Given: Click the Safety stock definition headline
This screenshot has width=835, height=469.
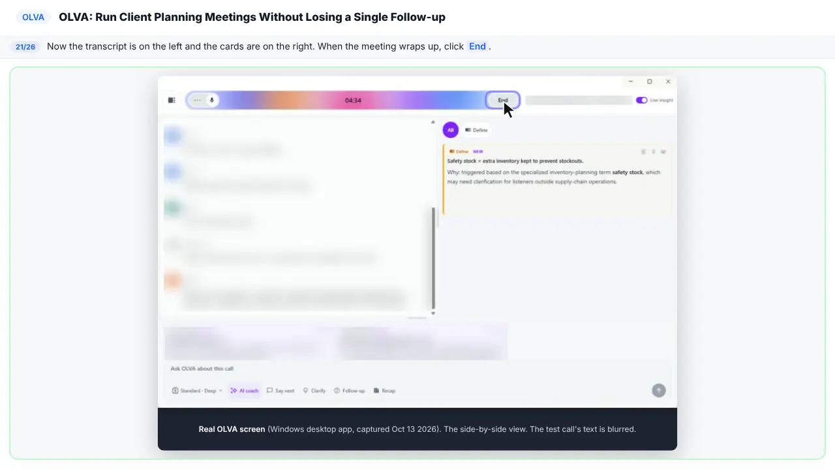Looking at the screenshot, I should 515,161.
